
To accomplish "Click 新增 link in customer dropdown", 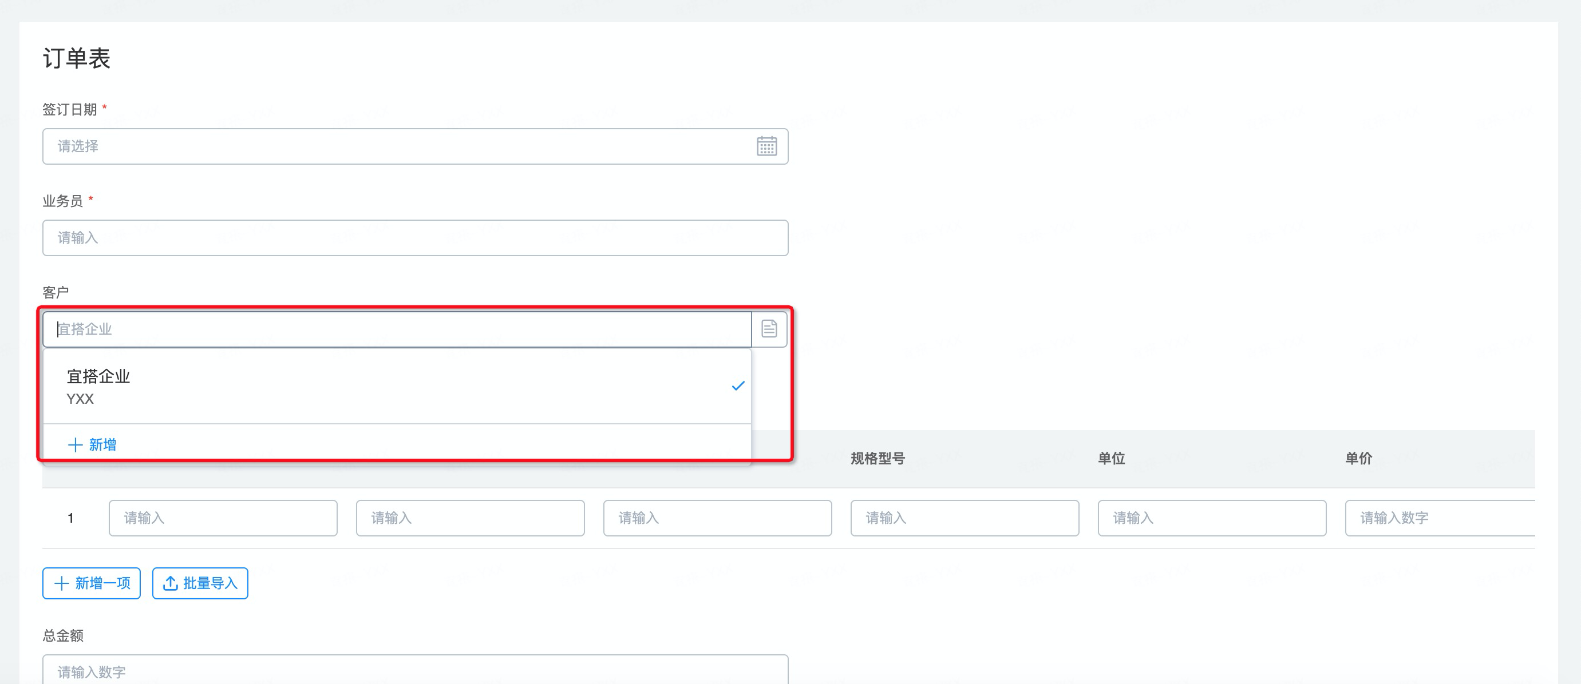I will [102, 445].
